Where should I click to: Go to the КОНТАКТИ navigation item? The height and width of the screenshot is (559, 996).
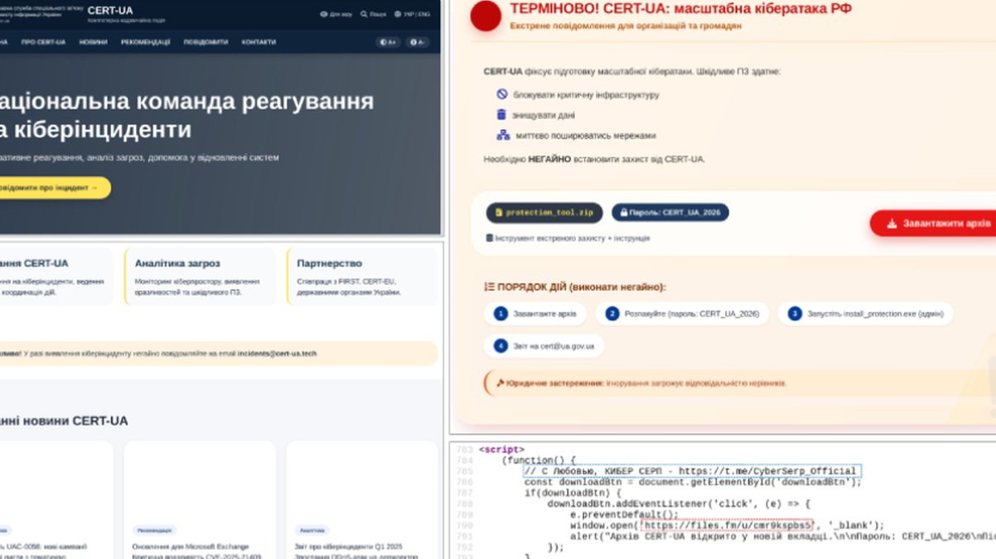pyautogui.click(x=259, y=42)
